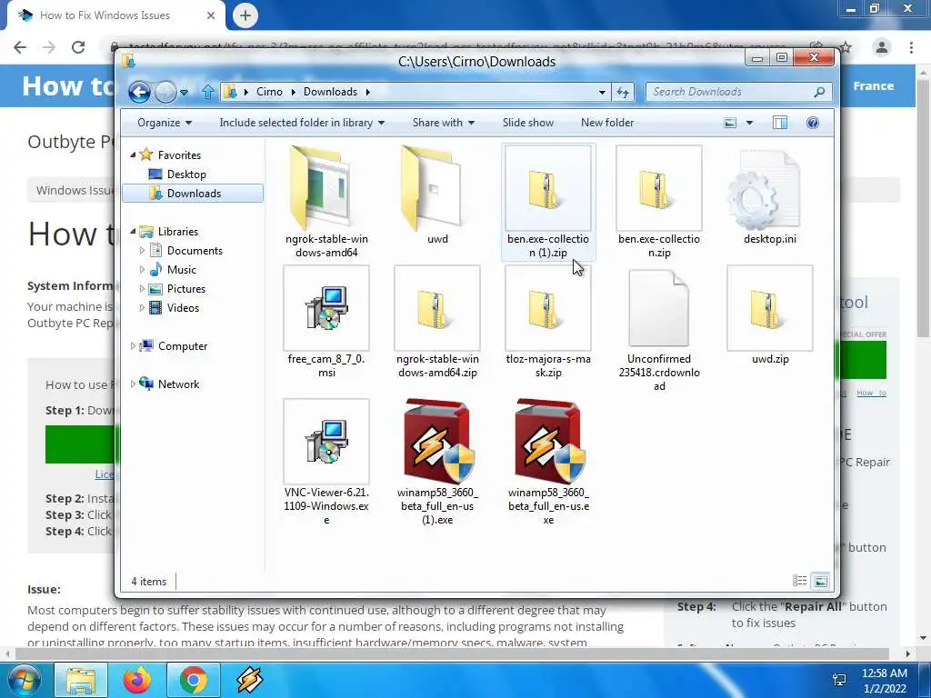Image resolution: width=931 pixels, height=698 pixels.
Task: Select the tloz-majora-s-mask.zip archive icon
Action: [547, 308]
